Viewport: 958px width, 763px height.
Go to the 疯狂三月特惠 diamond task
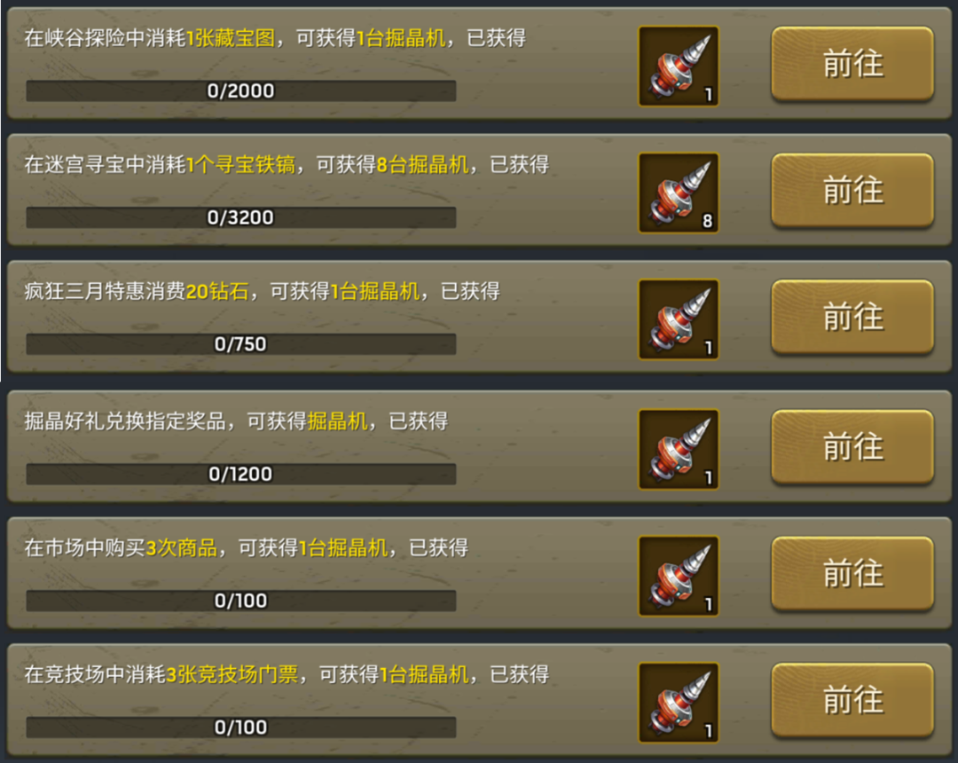tap(852, 317)
